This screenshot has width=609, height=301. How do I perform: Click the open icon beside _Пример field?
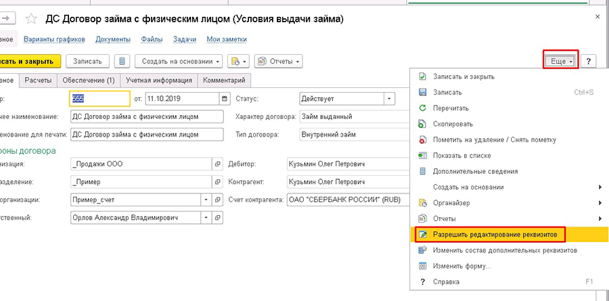tap(218, 183)
